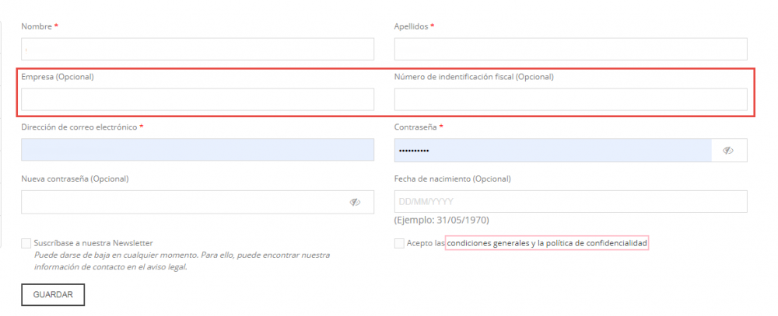
Task: Click the Apellidos field label
Action: [x=412, y=26]
